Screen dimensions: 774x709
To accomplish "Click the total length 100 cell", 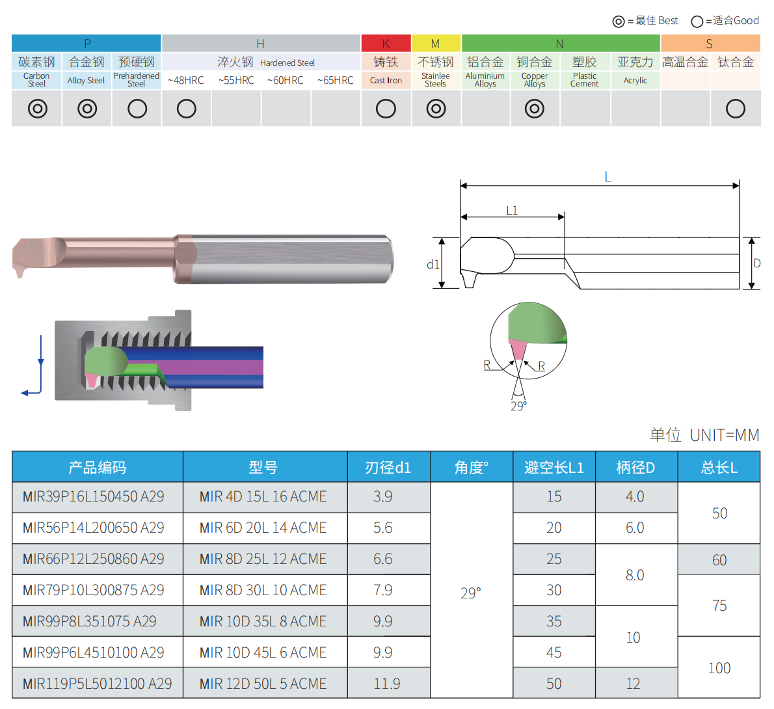I will coord(719,668).
